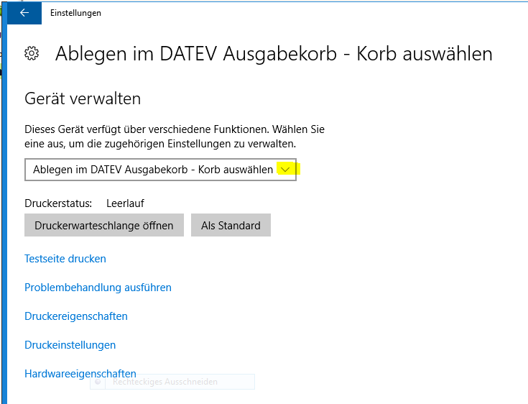
Task: Run "Problembehandlung ausführen" troubleshooter link
Action: point(98,288)
